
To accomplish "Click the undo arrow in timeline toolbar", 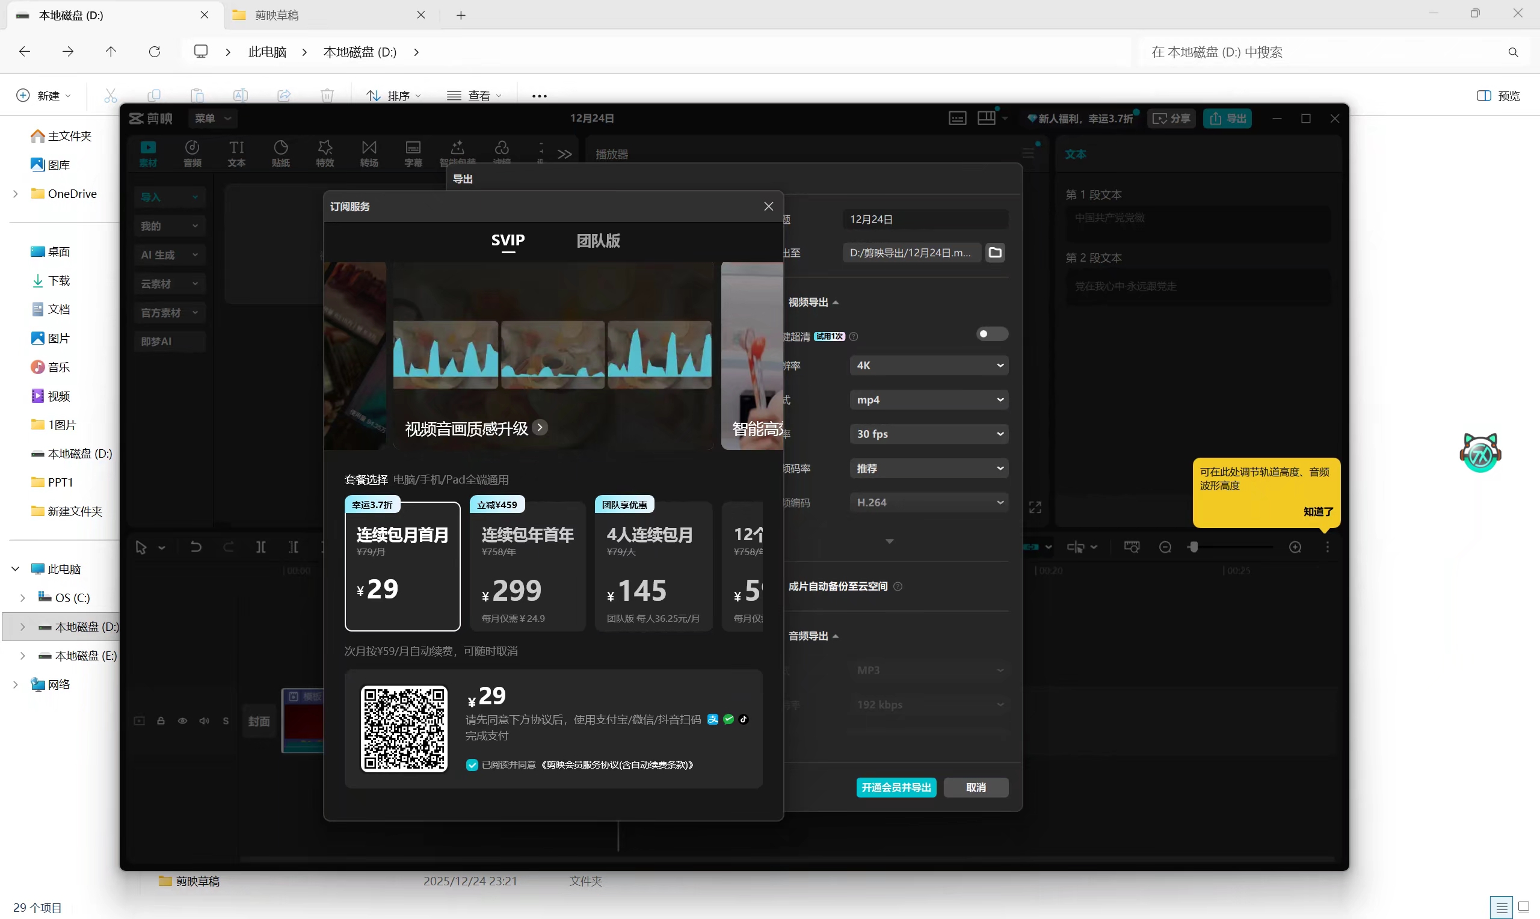I will (x=196, y=547).
